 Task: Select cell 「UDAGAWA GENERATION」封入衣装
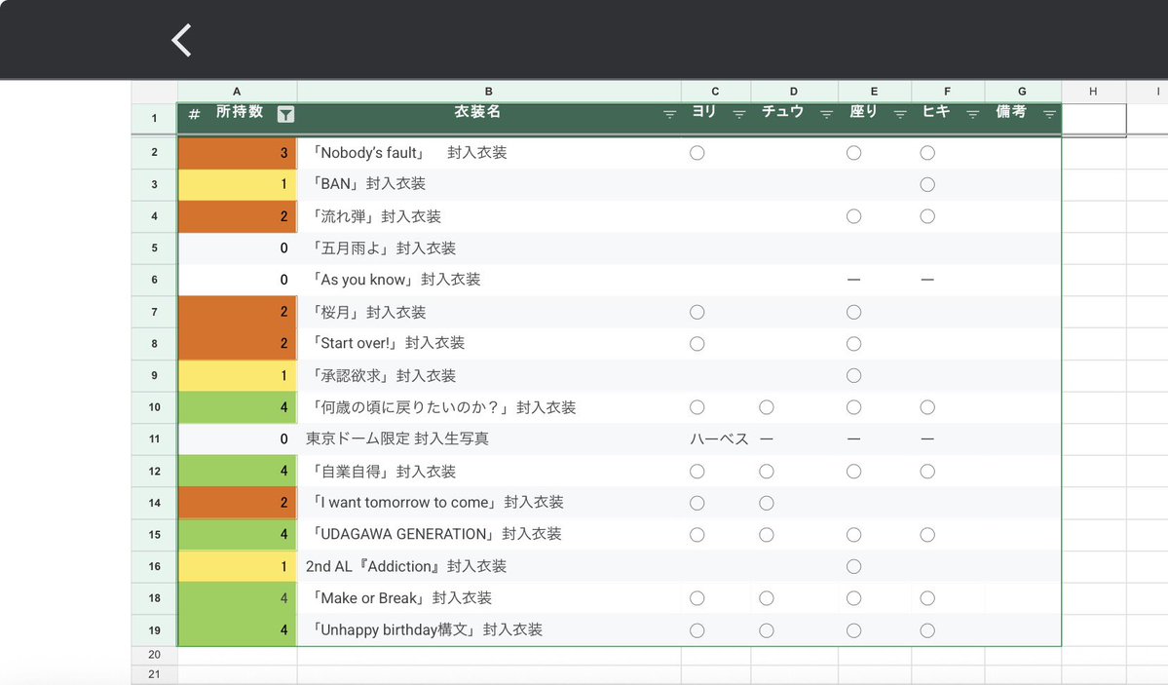(489, 534)
